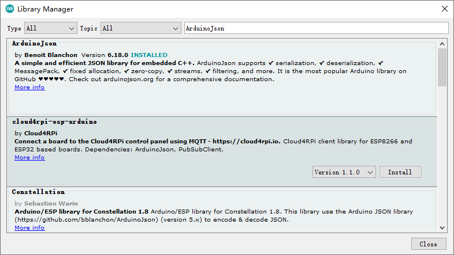Image resolution: width=454 pixels, height=255 pixels.
Task: Select the ArduinoJson library title
Action: tap(35, 44)
